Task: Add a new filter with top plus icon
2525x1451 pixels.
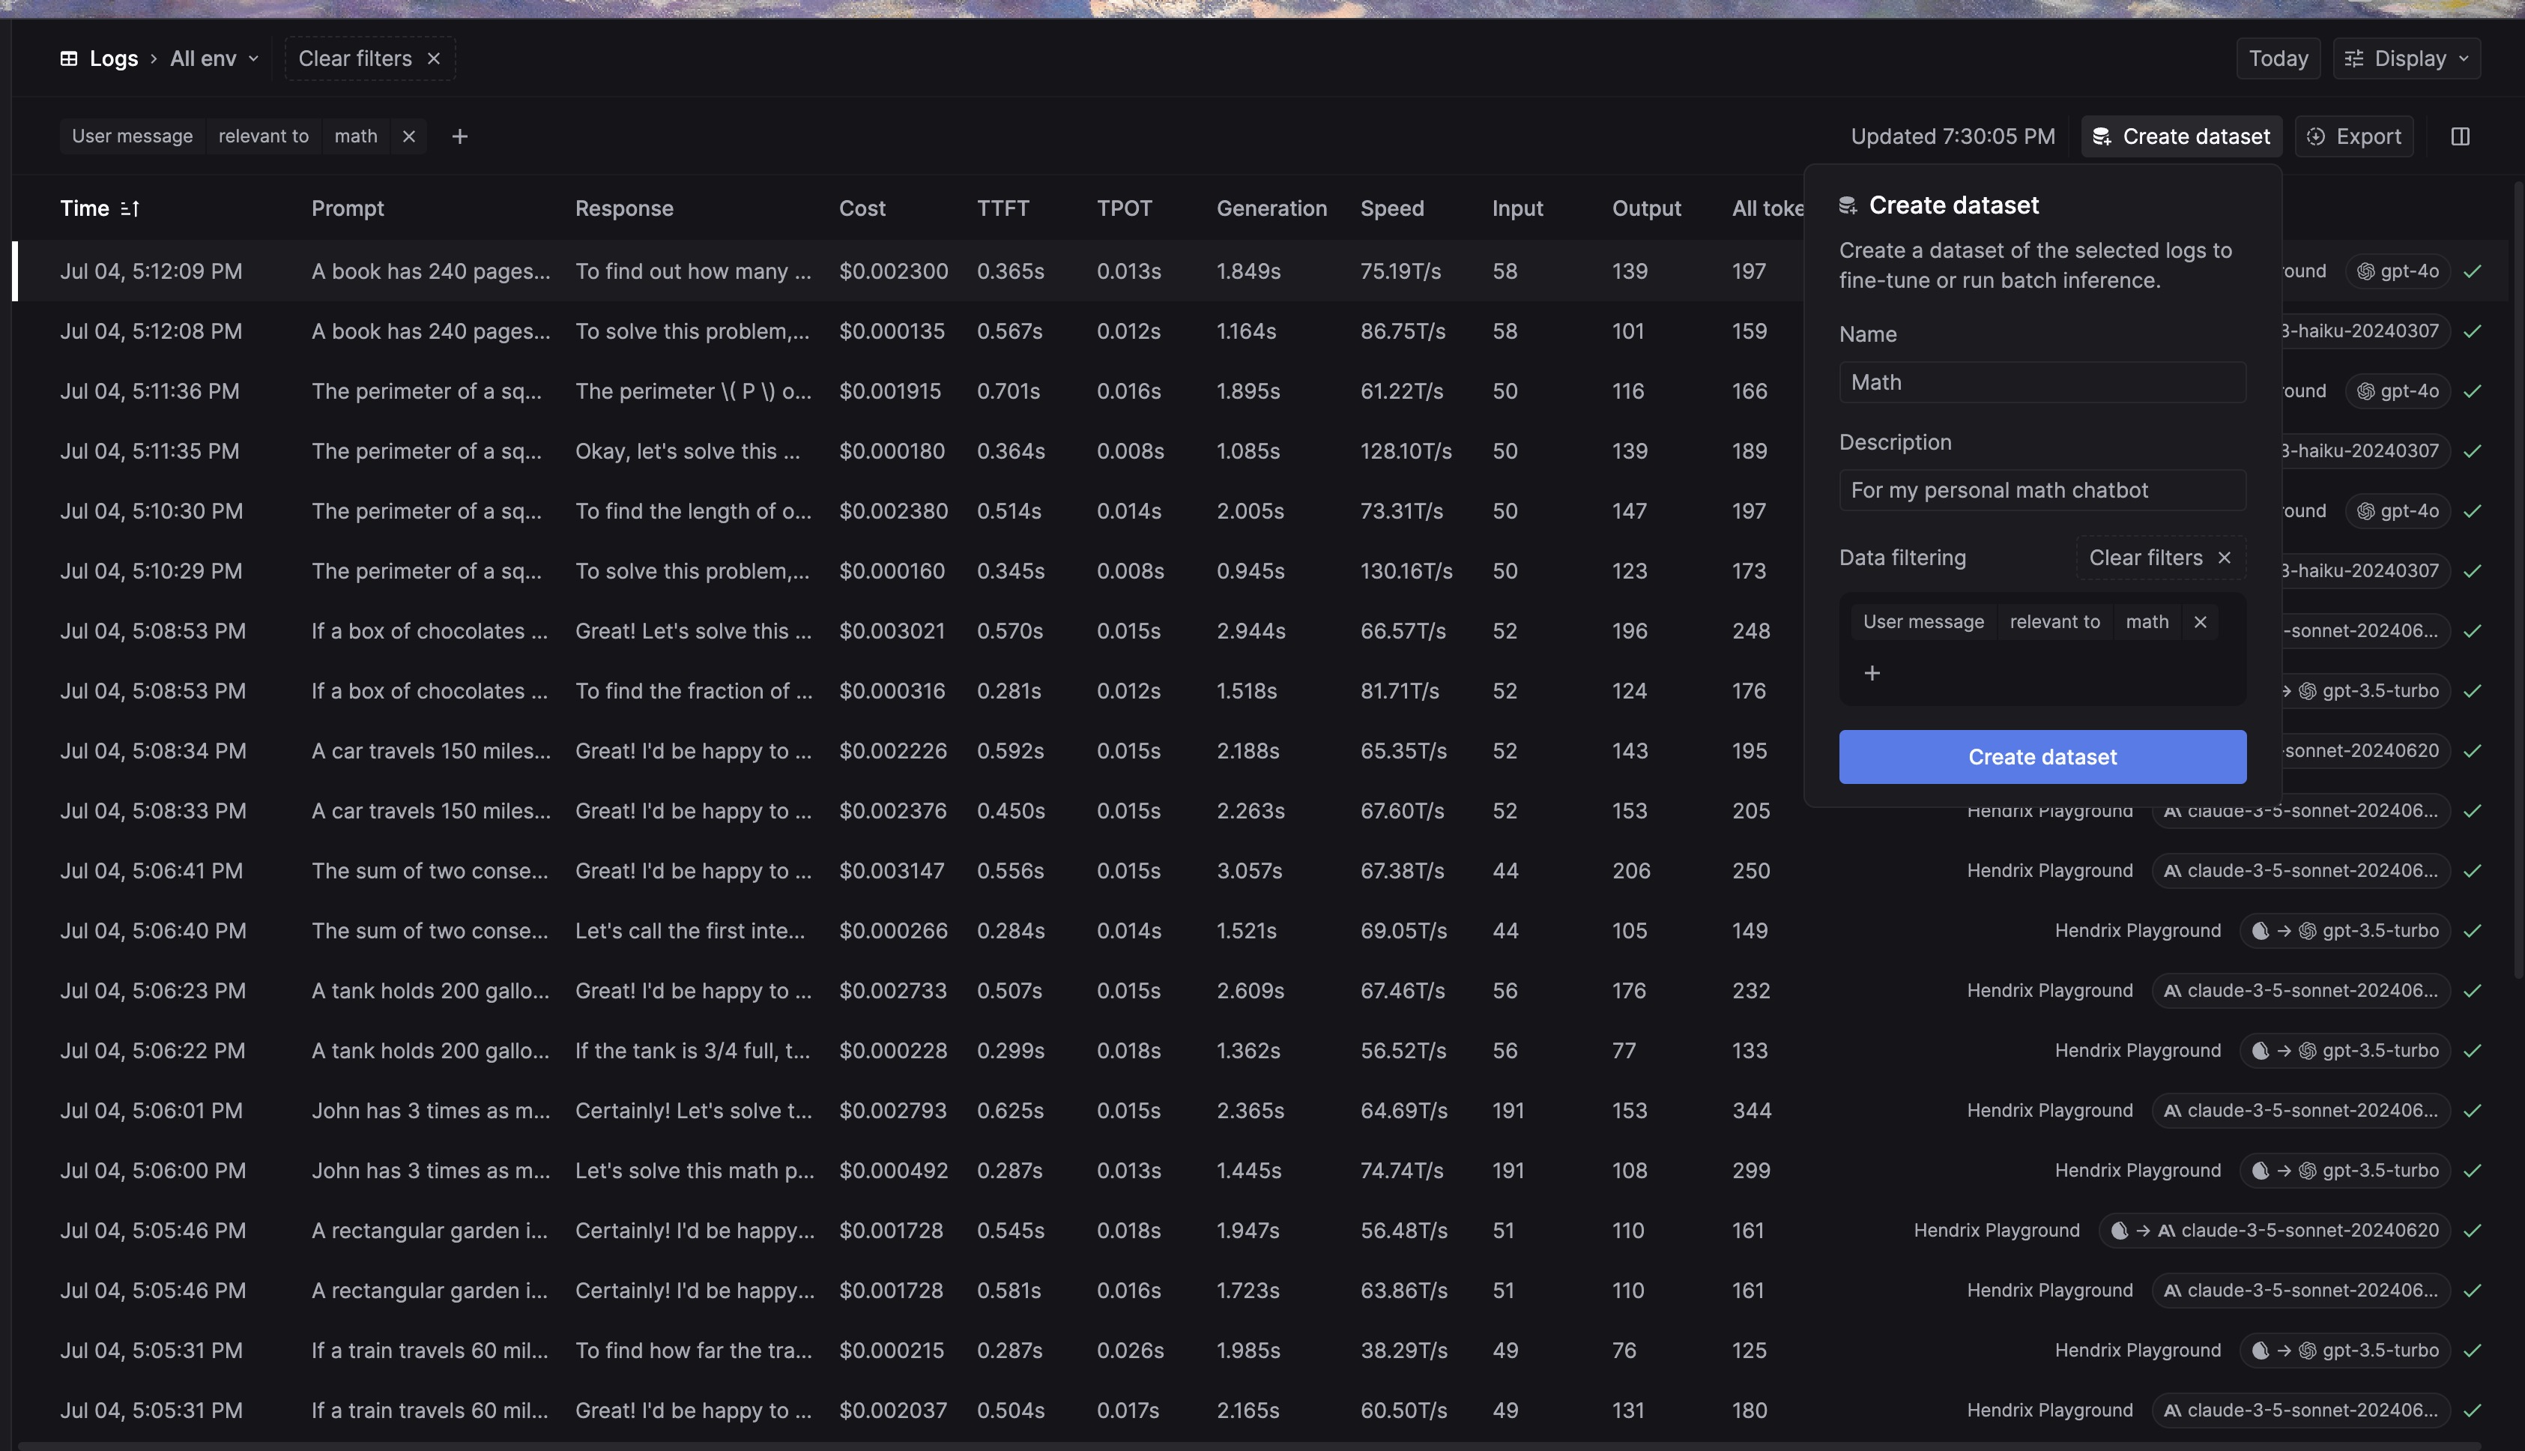Action: [459, 136]
